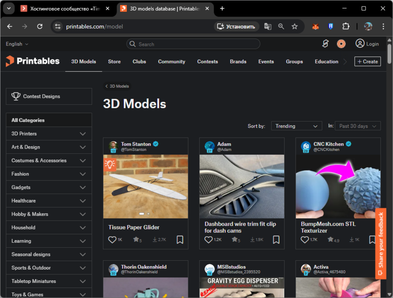Click star rating on BumpMesh.com STL Texturizer
This screenshot has height=298, width=393.
[x=333, y=239]
